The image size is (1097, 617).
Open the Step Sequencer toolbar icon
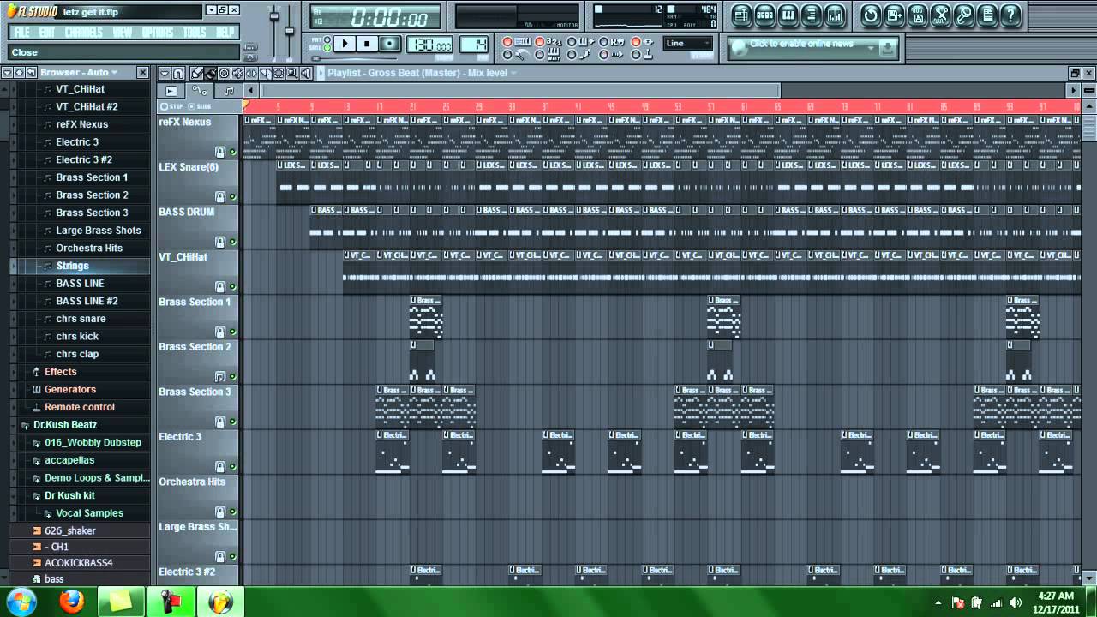765,15
